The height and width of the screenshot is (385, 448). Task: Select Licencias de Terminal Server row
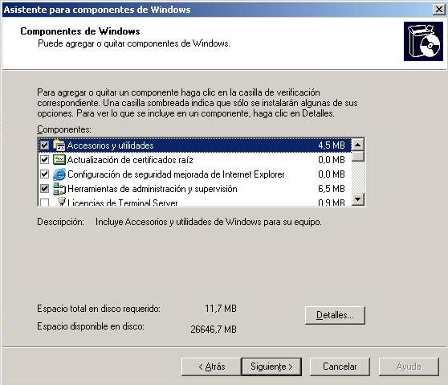(194, 202)
